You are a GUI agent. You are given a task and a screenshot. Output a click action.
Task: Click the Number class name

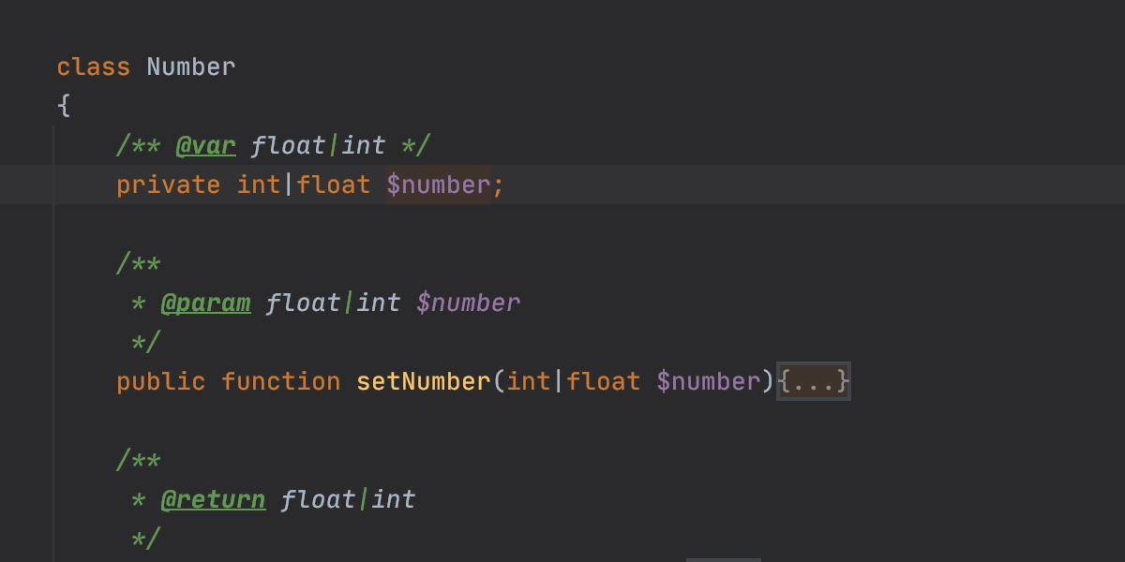191,67
